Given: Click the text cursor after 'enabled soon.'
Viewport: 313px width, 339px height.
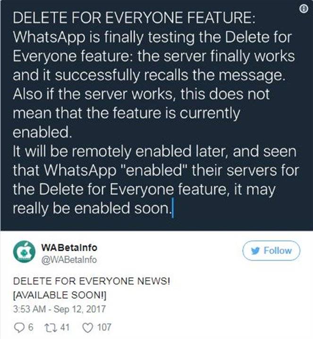Looking at the screenshot, I should (172, 209).
